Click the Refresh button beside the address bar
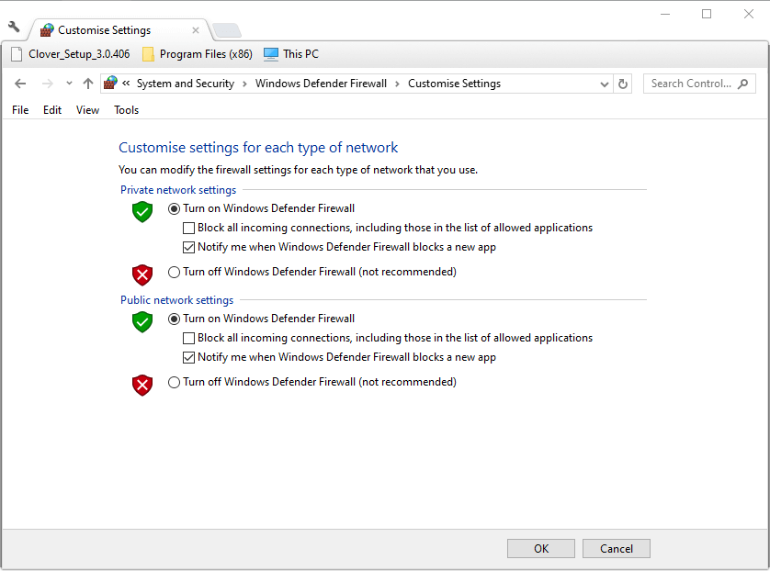The width and height of the screenshot is (770, 571). tap(623, 84)
